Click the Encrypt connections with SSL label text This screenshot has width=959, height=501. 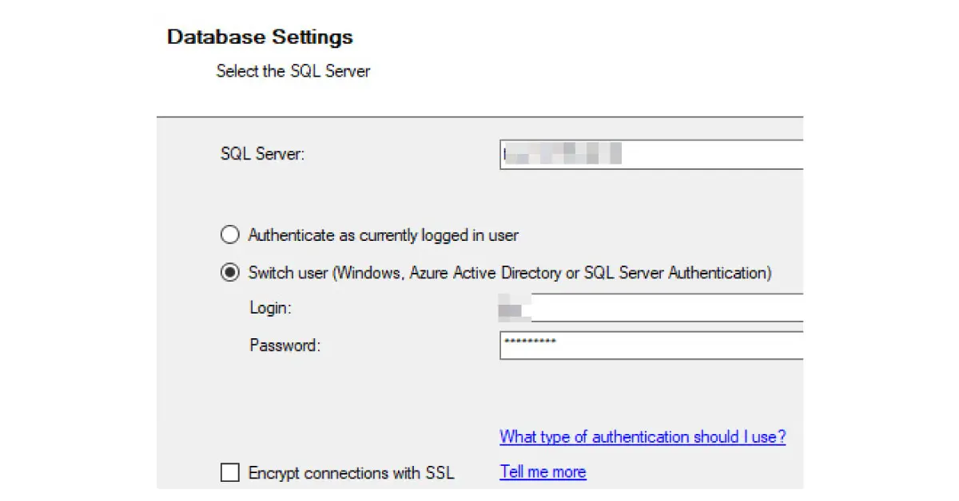tap(351, 473)
